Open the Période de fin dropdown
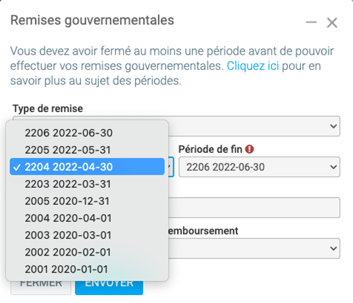 259,167
